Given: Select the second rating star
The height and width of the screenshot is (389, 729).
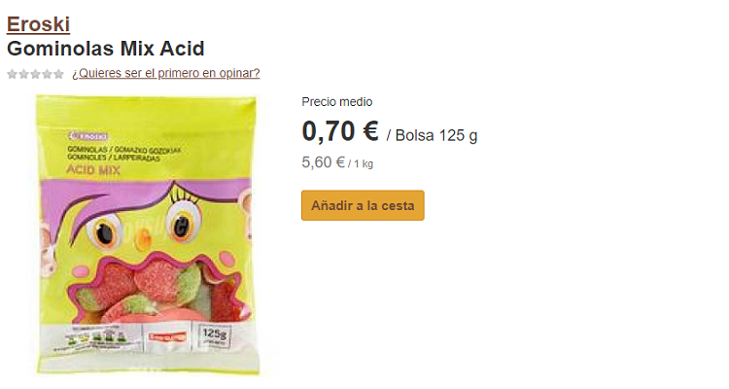Looking at the screenshot, I should pos(23,74).
